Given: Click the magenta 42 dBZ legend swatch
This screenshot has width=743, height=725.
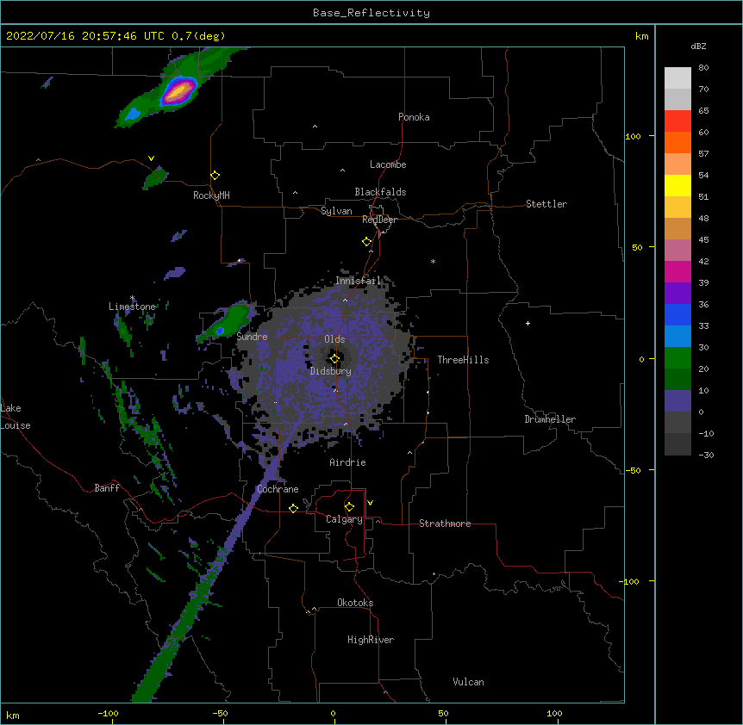Looking at the screenshot, I should pos(677,271).
